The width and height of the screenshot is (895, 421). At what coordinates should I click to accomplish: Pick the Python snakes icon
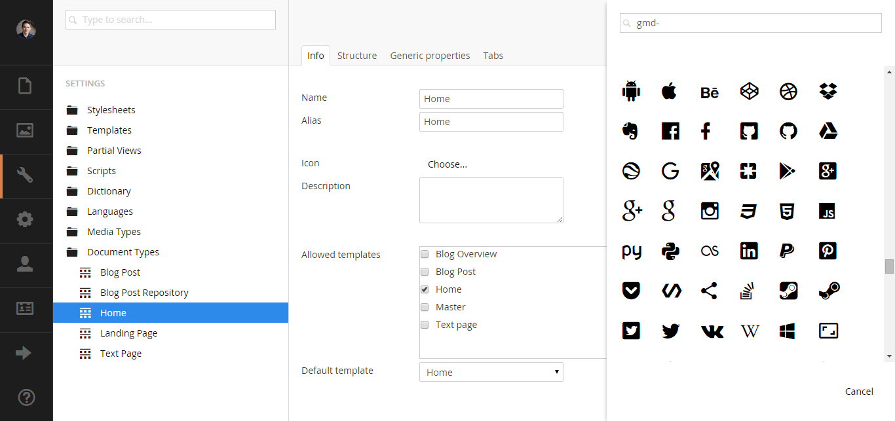tap(670, 251)
